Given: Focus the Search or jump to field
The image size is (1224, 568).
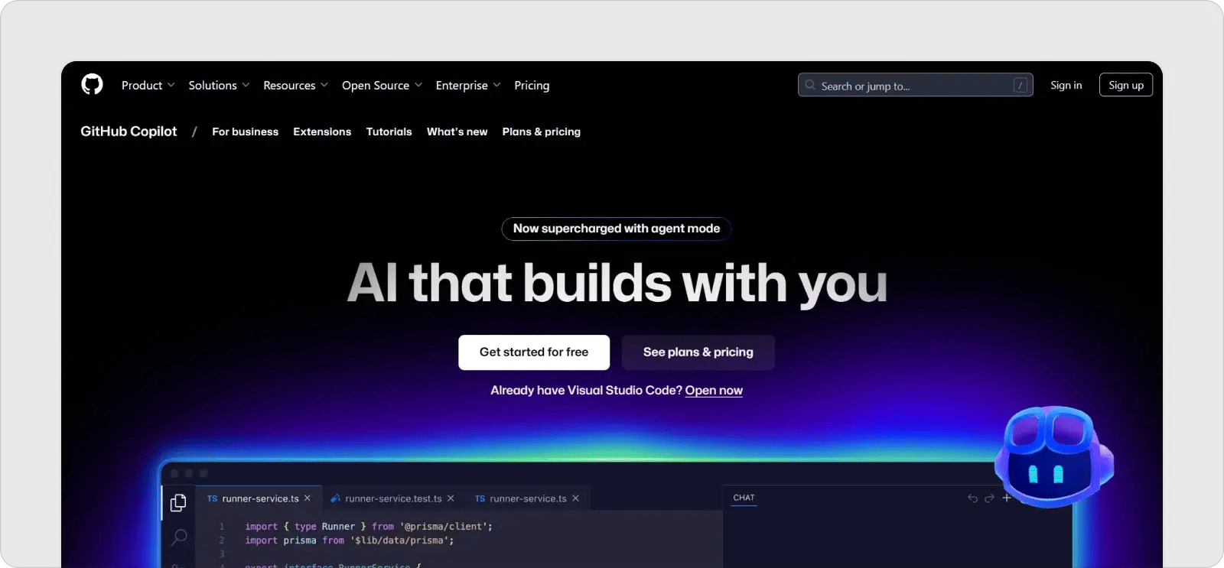Looking at the screenshot, I should 916,85.
